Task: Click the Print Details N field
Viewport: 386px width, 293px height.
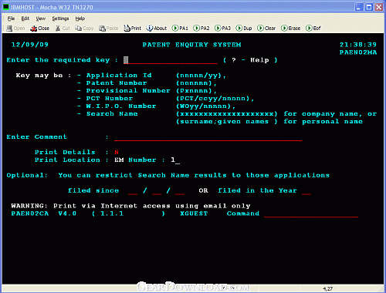Action: tap(117, 152)
